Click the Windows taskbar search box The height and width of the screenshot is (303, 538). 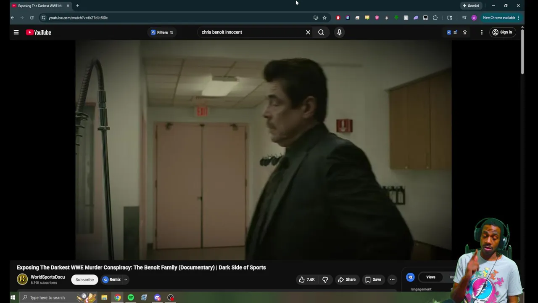pyautogui.click(x=59, y=298)
